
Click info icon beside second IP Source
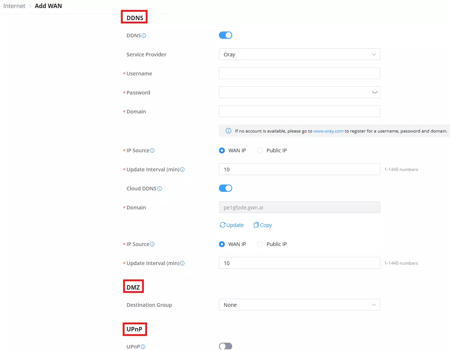click(x=152, y=244)
